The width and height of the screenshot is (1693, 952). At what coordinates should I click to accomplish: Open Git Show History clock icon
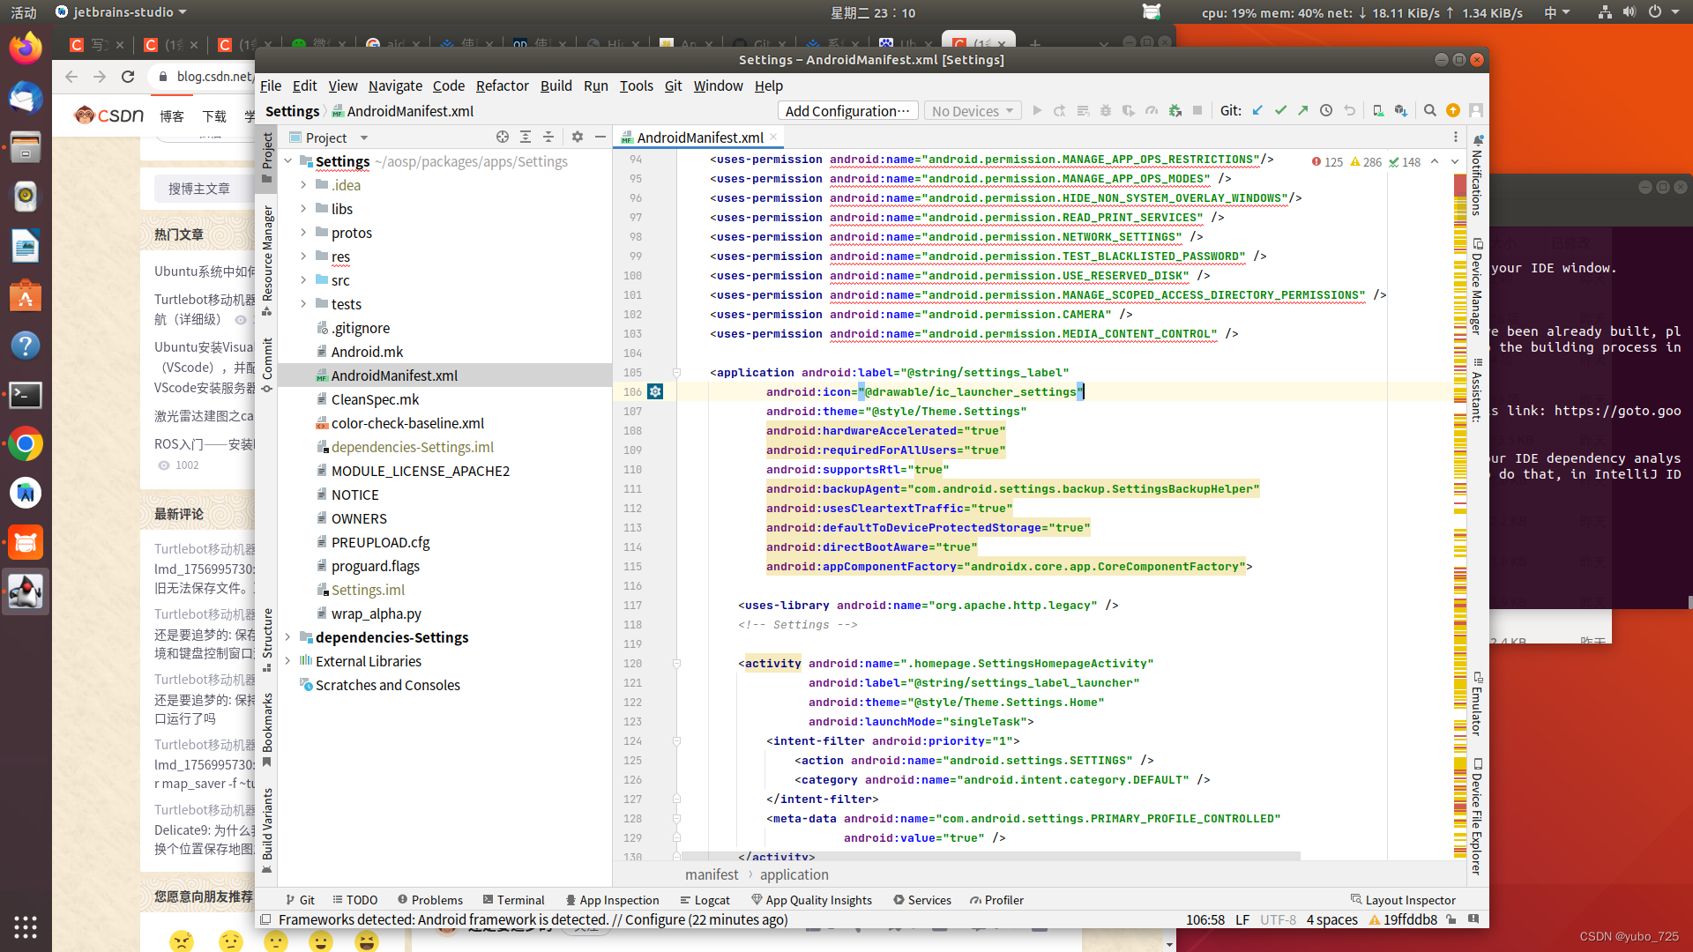[x=1326, y=111]
